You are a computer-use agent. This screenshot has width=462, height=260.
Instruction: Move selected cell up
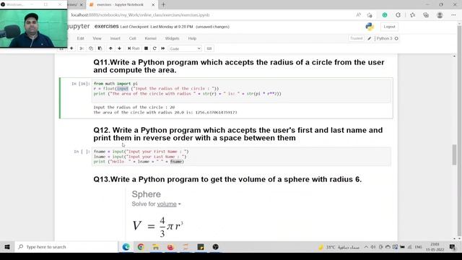pyautogui.click(x=110, y=48)
